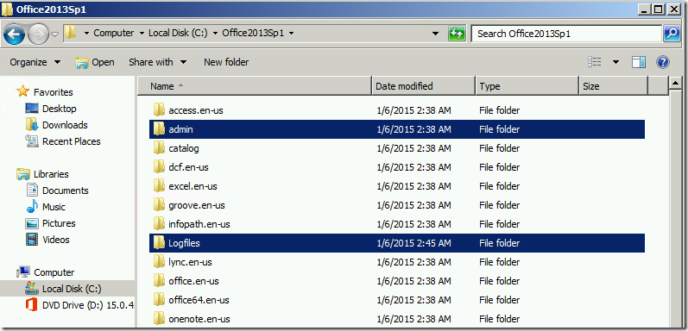
Task: Click the New folder button
Action: (226, 62)
